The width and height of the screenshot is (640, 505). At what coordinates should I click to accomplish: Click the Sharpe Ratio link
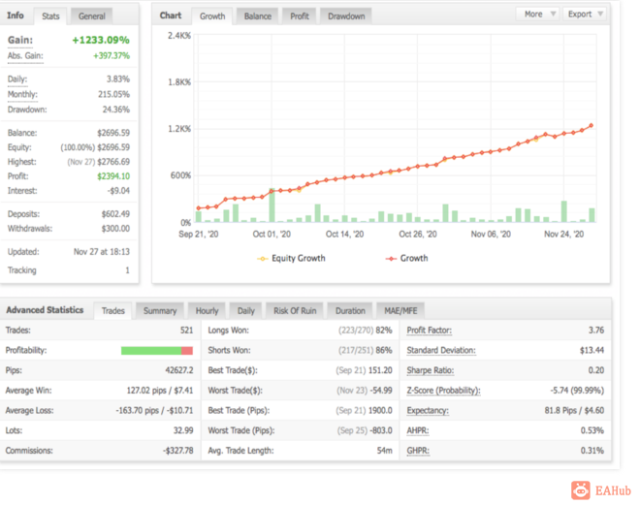(x=431, y=370)
